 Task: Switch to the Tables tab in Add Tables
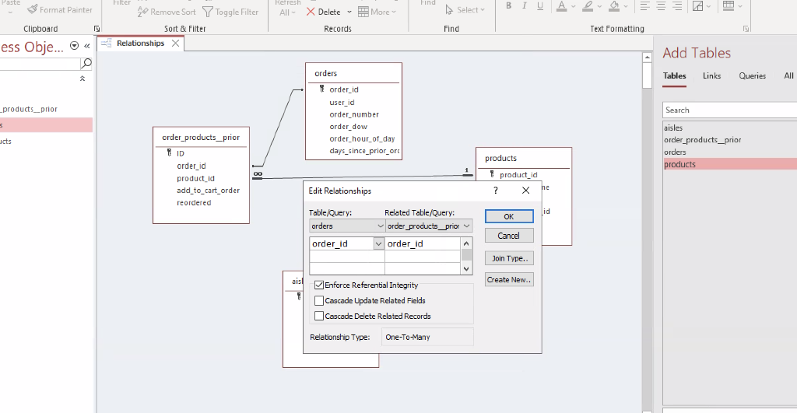675,75
